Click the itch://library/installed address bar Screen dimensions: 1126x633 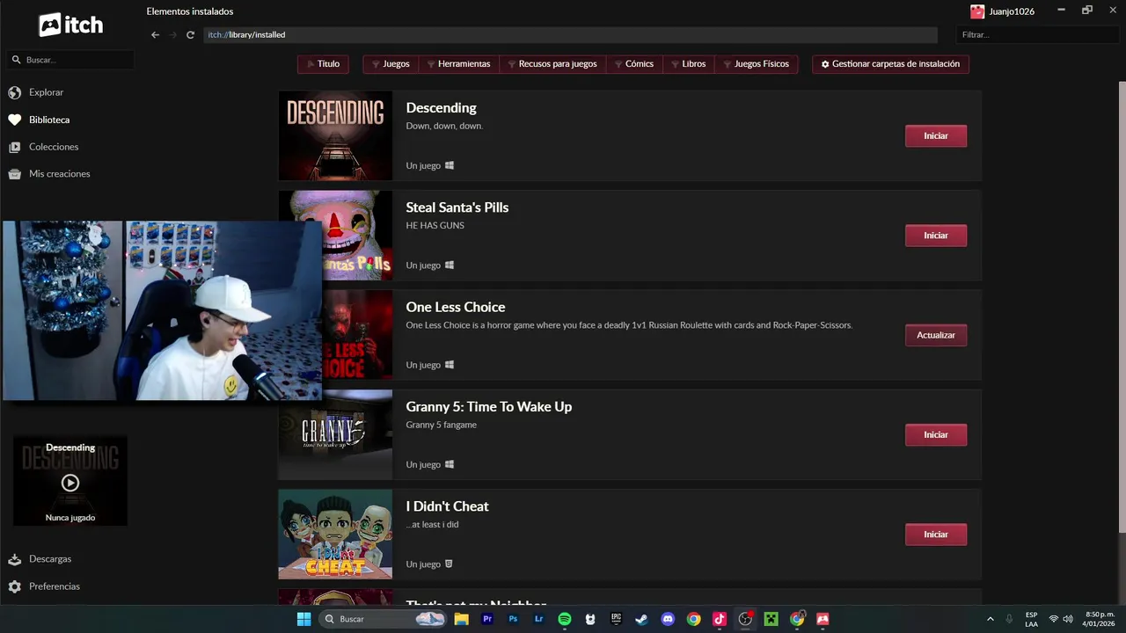tap(570, 35)
